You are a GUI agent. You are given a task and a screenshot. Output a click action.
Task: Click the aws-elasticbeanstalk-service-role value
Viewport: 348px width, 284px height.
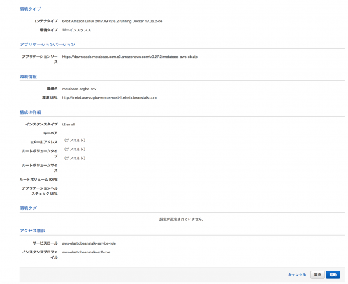click(89, 243)
